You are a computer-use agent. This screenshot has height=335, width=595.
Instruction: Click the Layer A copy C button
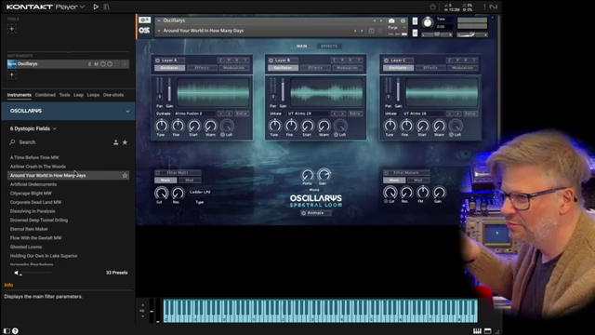click(x=221, y=60)
